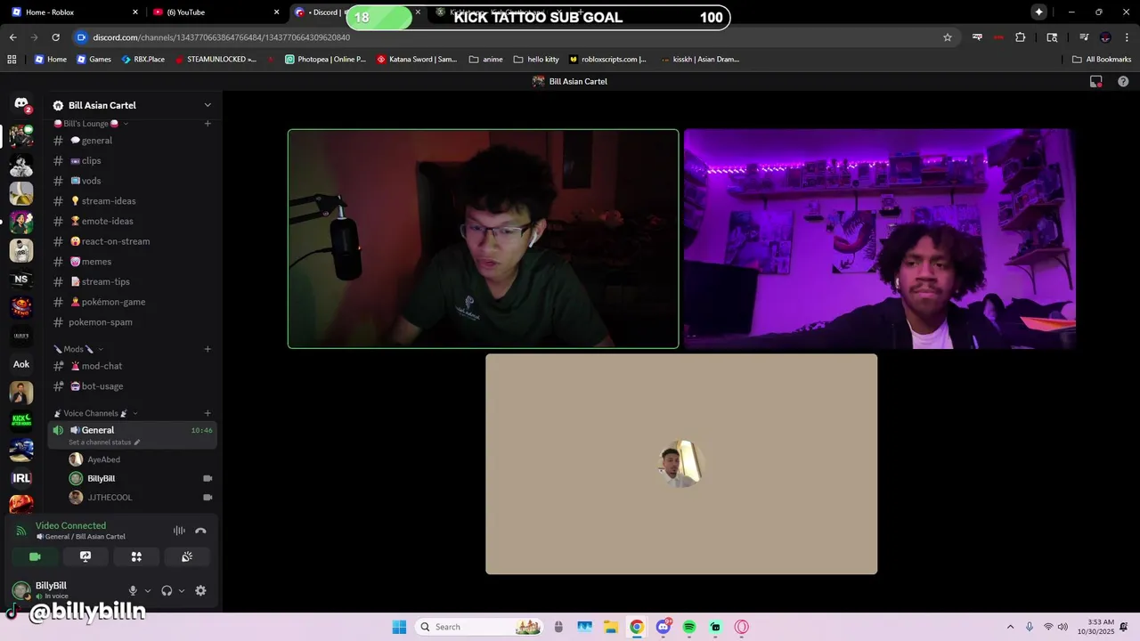Image resolution: width=1140 pixels, height=641 pixels.
Task: Create a new voice channel
Action: [x=208, y=413]
